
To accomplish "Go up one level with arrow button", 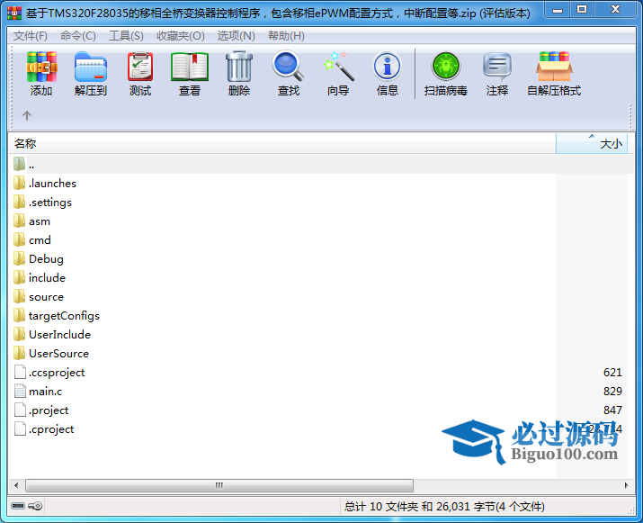I will point(27,115).
